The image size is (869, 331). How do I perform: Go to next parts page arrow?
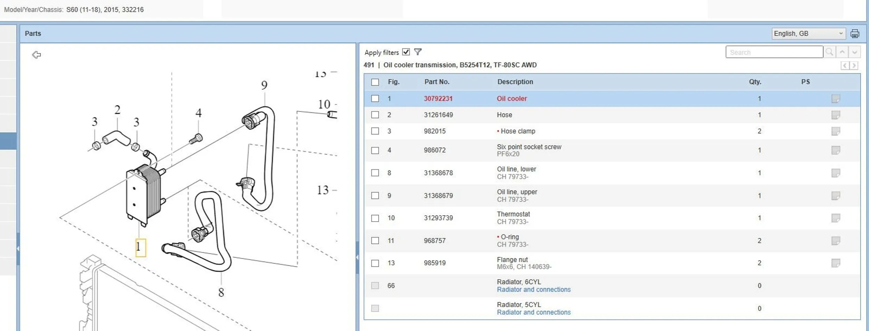click(854, 65)
